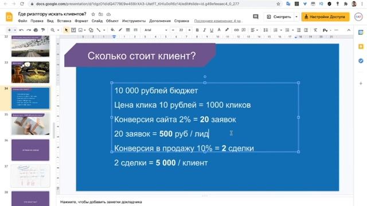The image size is (367, 206).
Task: Open the highlight color marker
Action: [x=227, y=30]
